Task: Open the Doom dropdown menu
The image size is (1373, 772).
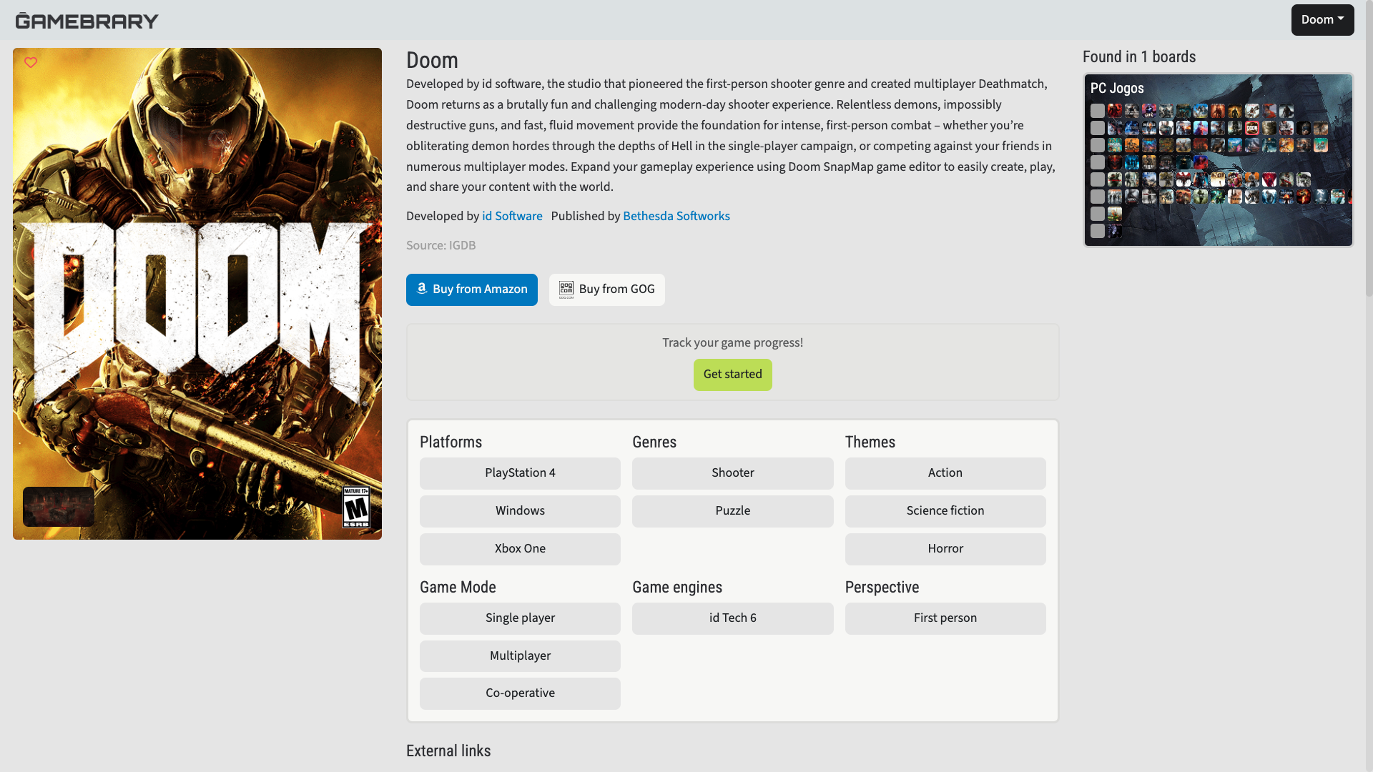Action: coord(1322,20)
